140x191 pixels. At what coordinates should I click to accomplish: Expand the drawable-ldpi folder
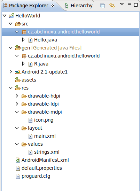coord(17,104)
